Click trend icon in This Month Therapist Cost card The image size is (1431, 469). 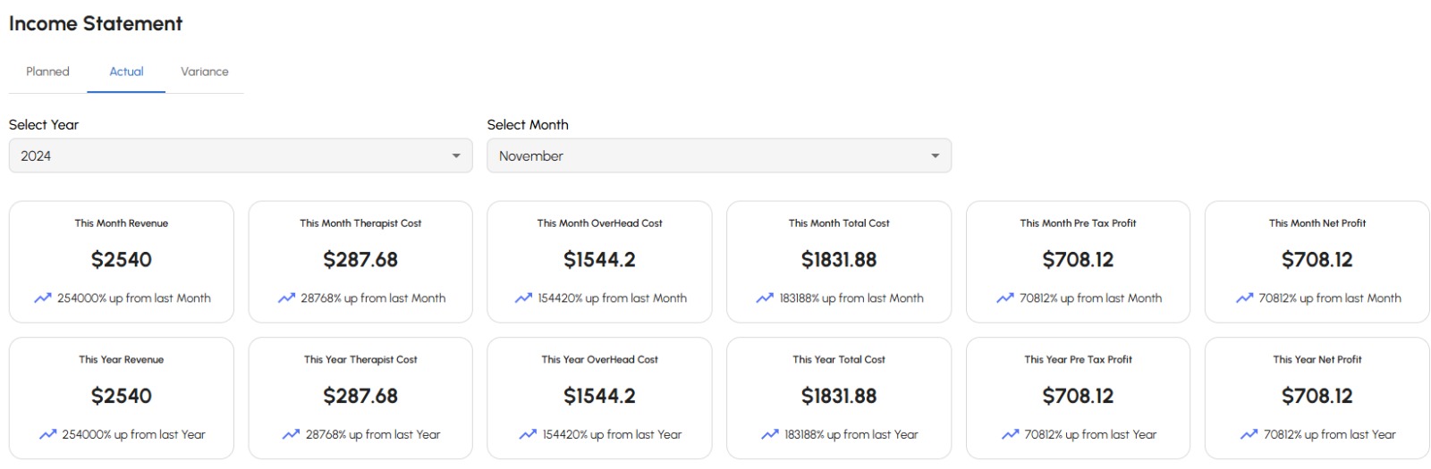[286, 298]
